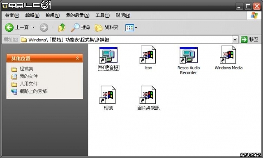This screenshot has height=158, width=263.
Task: Open the 檢視(V) menu
Action: tap(53, 16)
